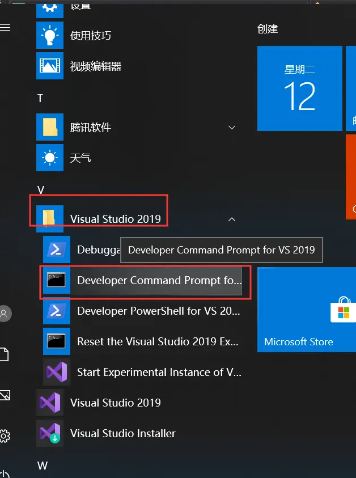This screenshot has width=356, height=478.
Task: Launch the Visual Studio 2019 application label
Action: (x=116, y=403)
